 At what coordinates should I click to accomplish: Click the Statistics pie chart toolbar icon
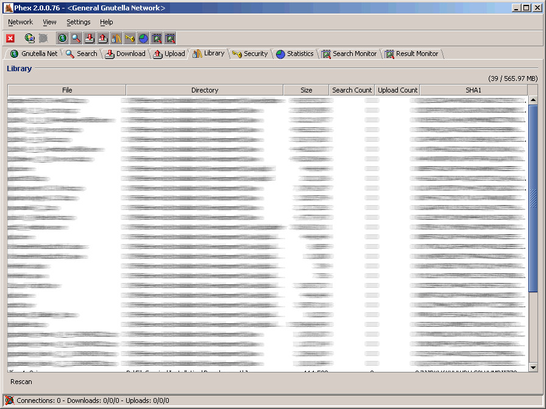143,38
